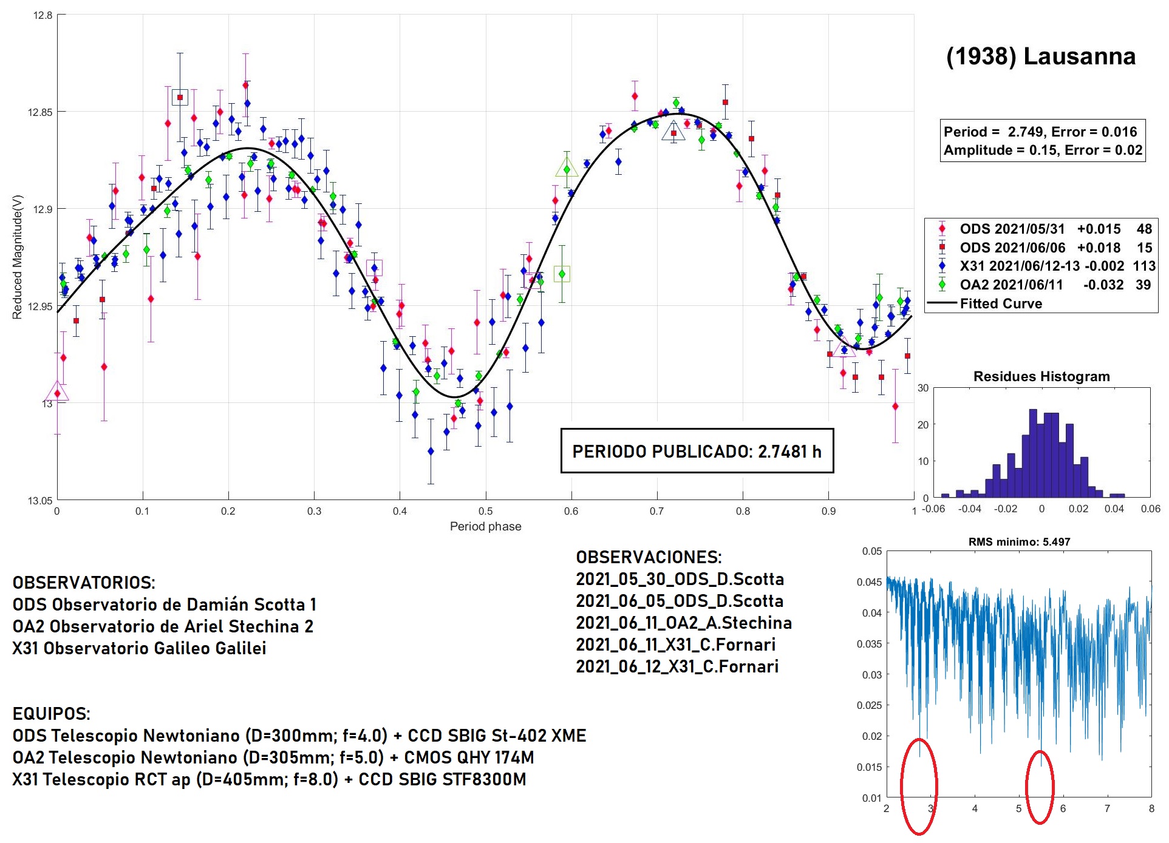Click the OA2 Telescopio Newtoniano equipment line
1169x843 pixels.
[273, 757]
